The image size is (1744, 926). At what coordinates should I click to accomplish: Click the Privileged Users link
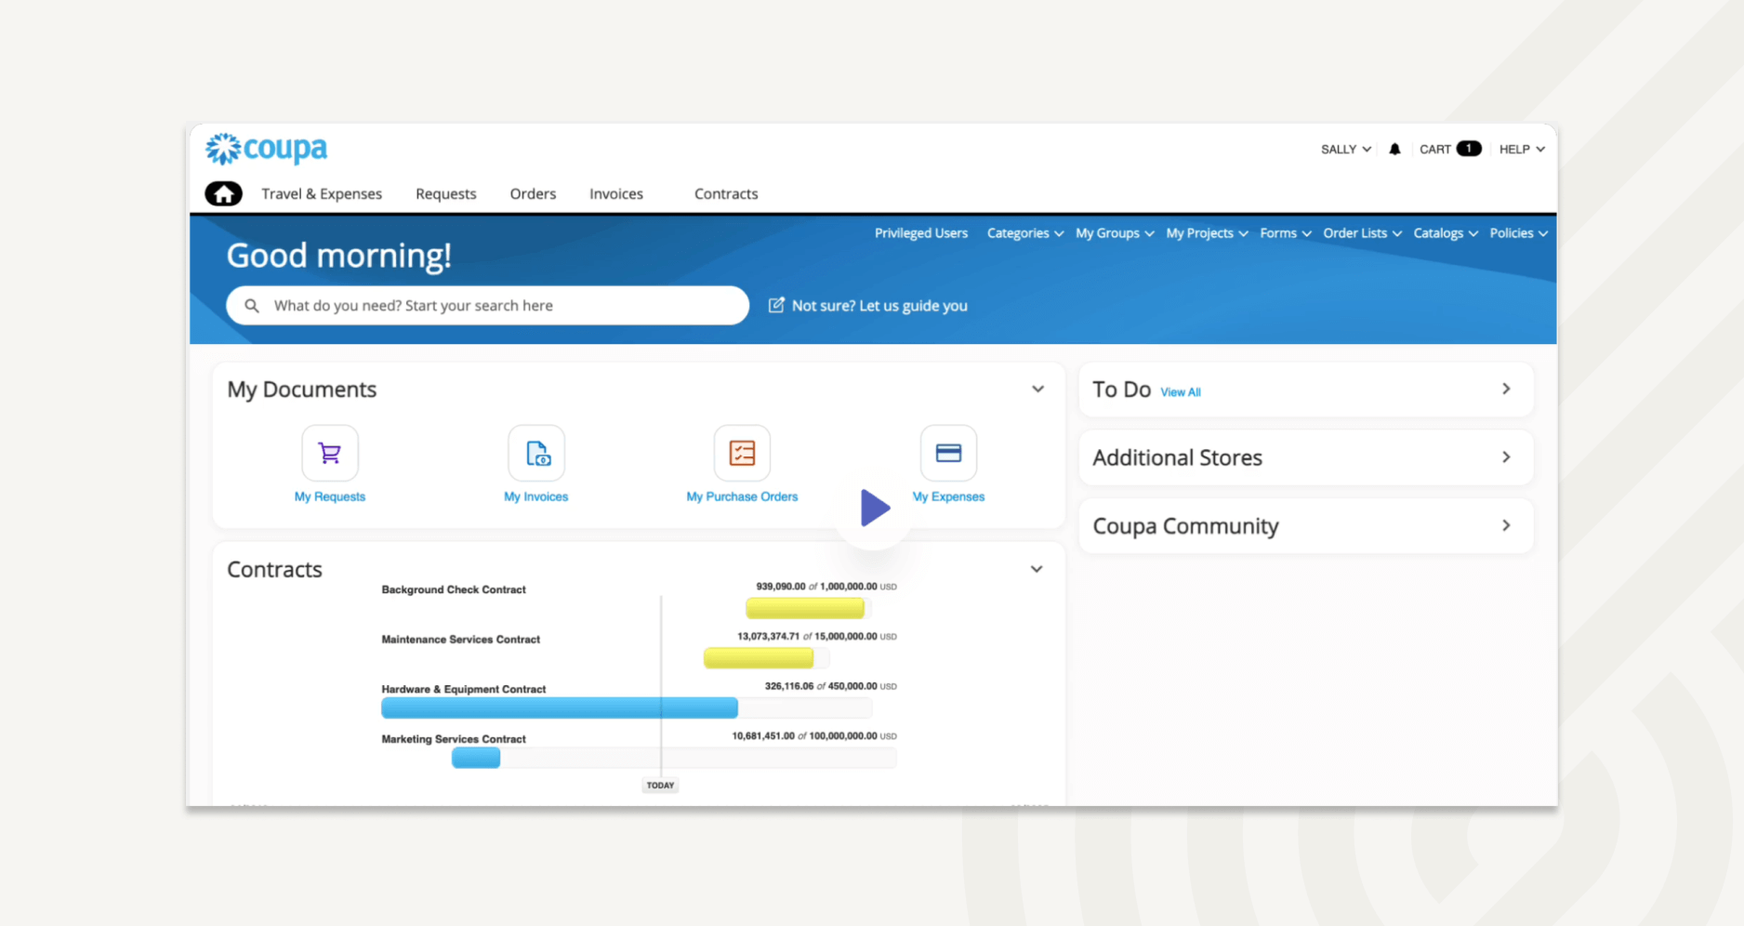[x=921, y=233]
